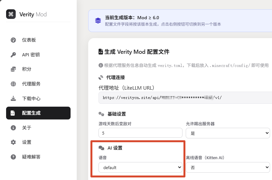Click the 语音 field label
The width and height of the screenshot is (272, 180).
coord(103,158)
